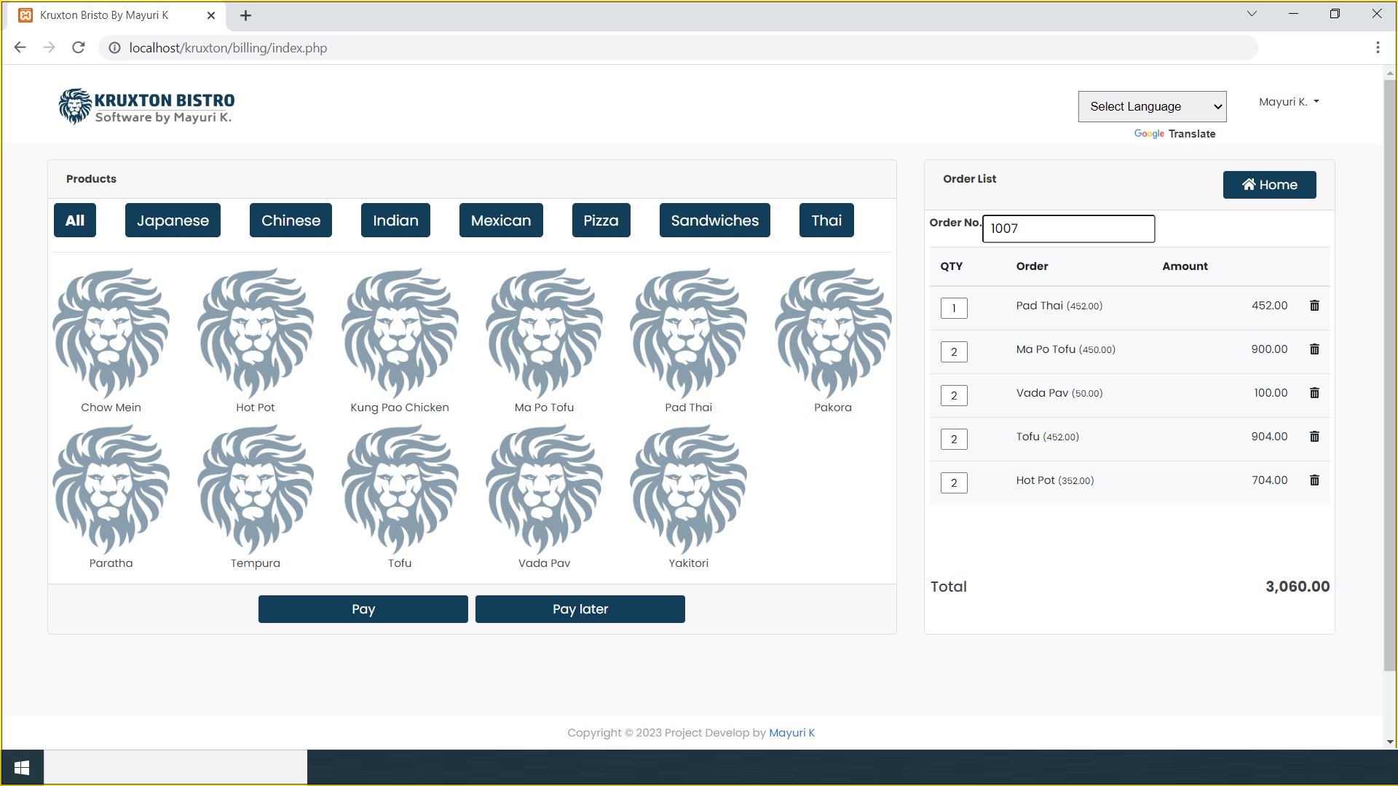This screenshot has height=786, width=1398.
Task: Open the Mayuri K developer link in footer
Action: (x=792, y=732)
